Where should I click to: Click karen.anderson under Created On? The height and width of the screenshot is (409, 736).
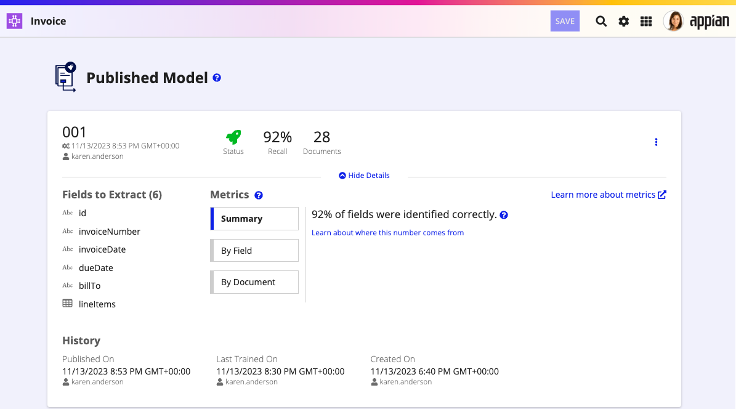(405, 382)
